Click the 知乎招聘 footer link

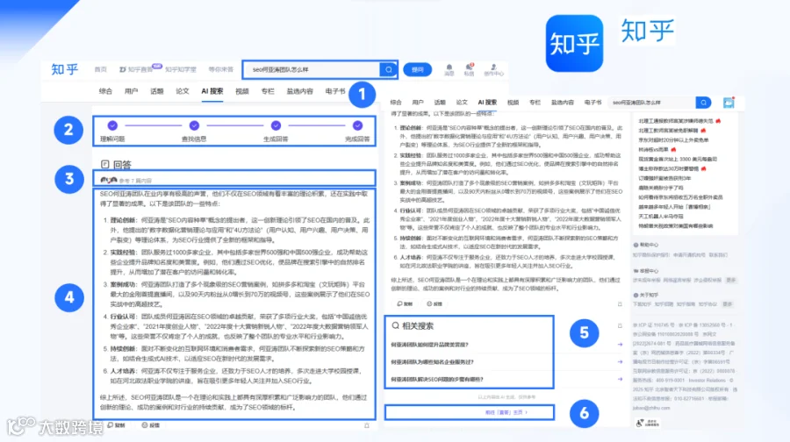point(664,304)
